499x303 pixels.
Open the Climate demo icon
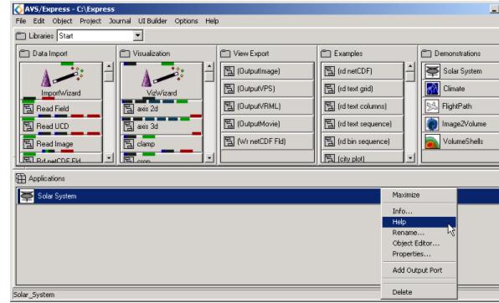433,89
